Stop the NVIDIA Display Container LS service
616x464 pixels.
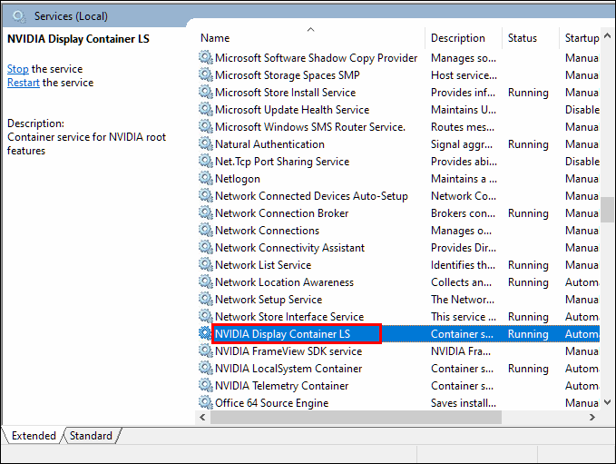click(x=17, y=69)
